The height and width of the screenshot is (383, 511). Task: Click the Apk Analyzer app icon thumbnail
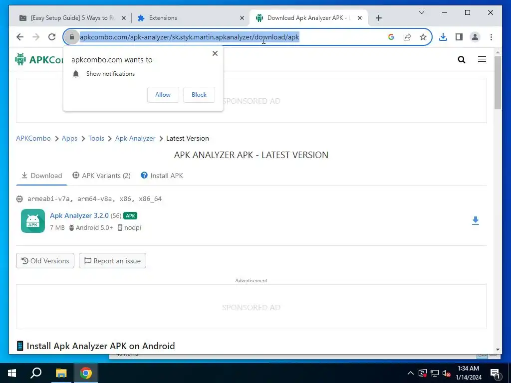pos(33,221)
